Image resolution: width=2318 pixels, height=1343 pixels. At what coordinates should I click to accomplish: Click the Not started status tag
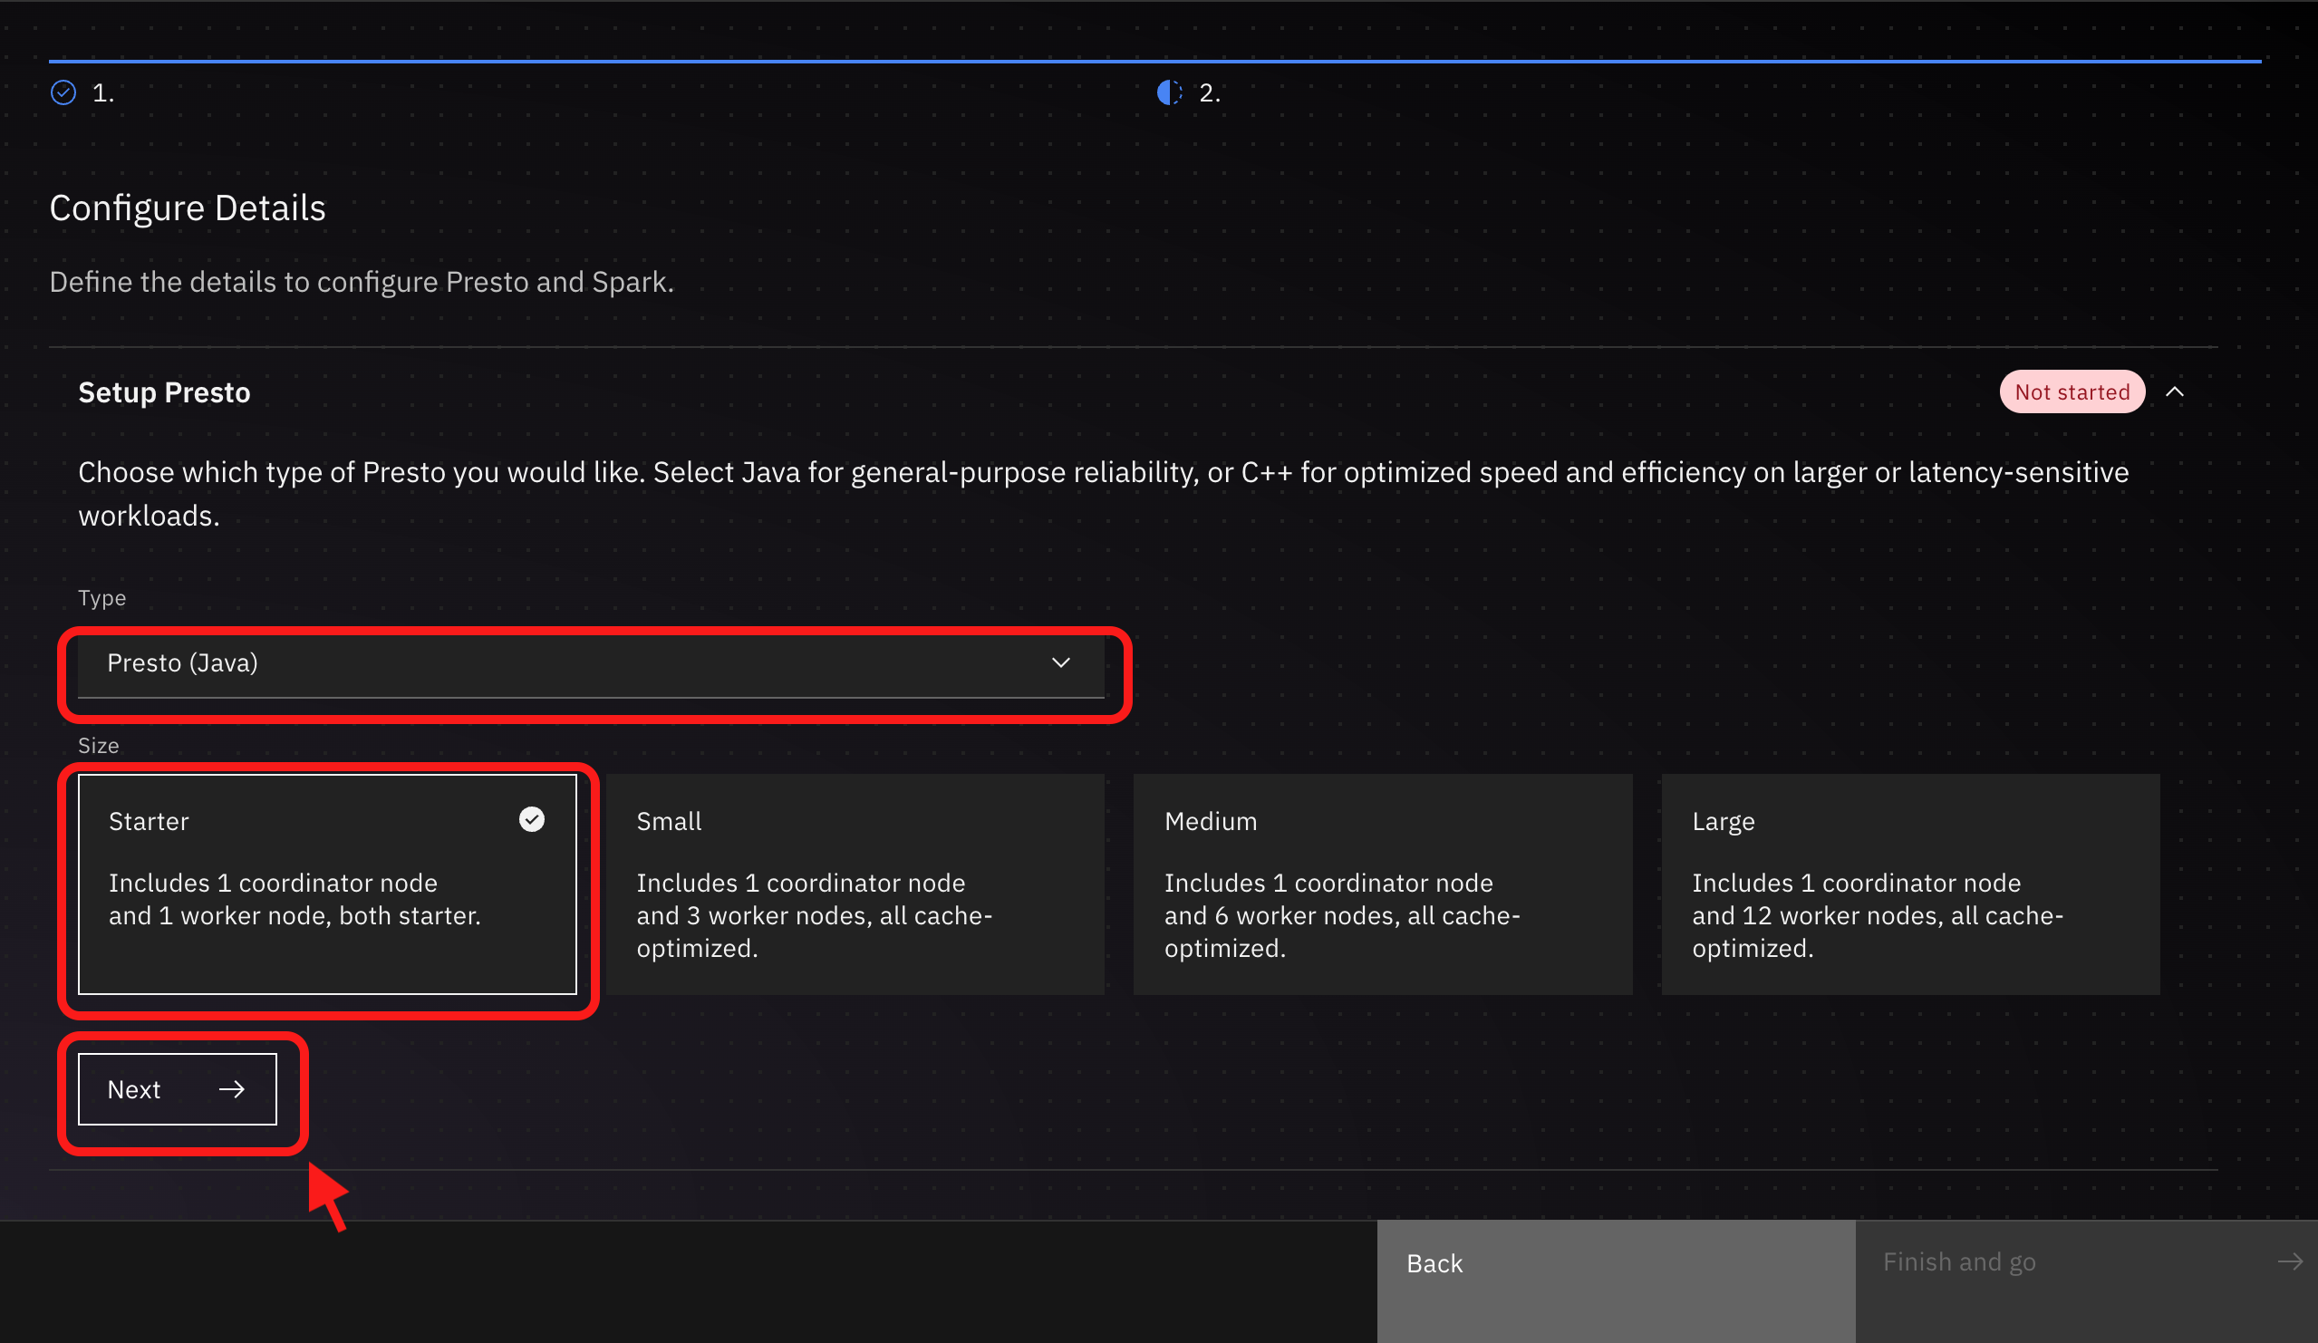tap(2072, 391)
